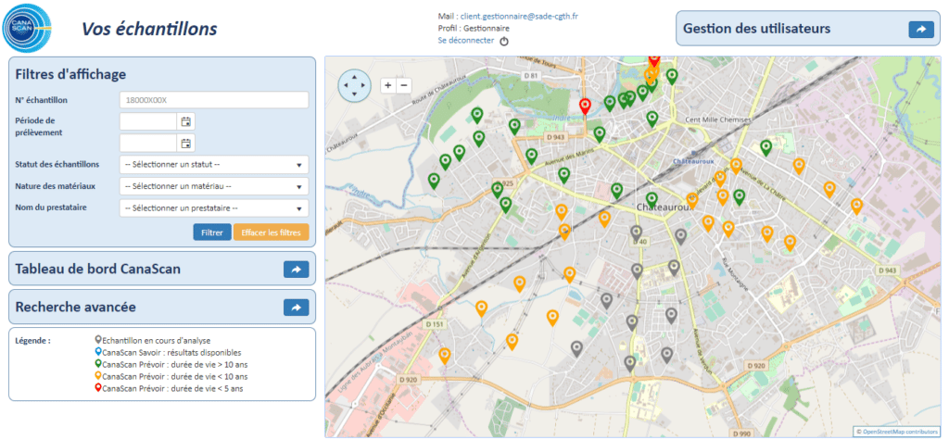Viewport: 949px width, 440px height.
Task: Select the green marker nearest Route de Châteauroux label
Action: [477, 114]
